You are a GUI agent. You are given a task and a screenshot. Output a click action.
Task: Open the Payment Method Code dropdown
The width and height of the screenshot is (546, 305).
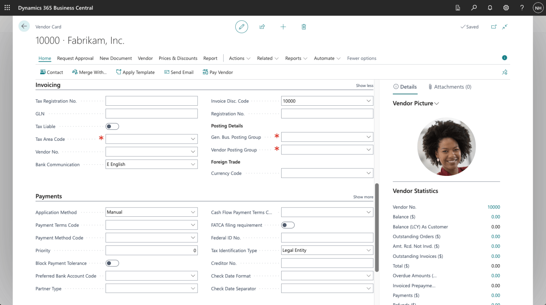pyautogui.click(x=193, y=238)
